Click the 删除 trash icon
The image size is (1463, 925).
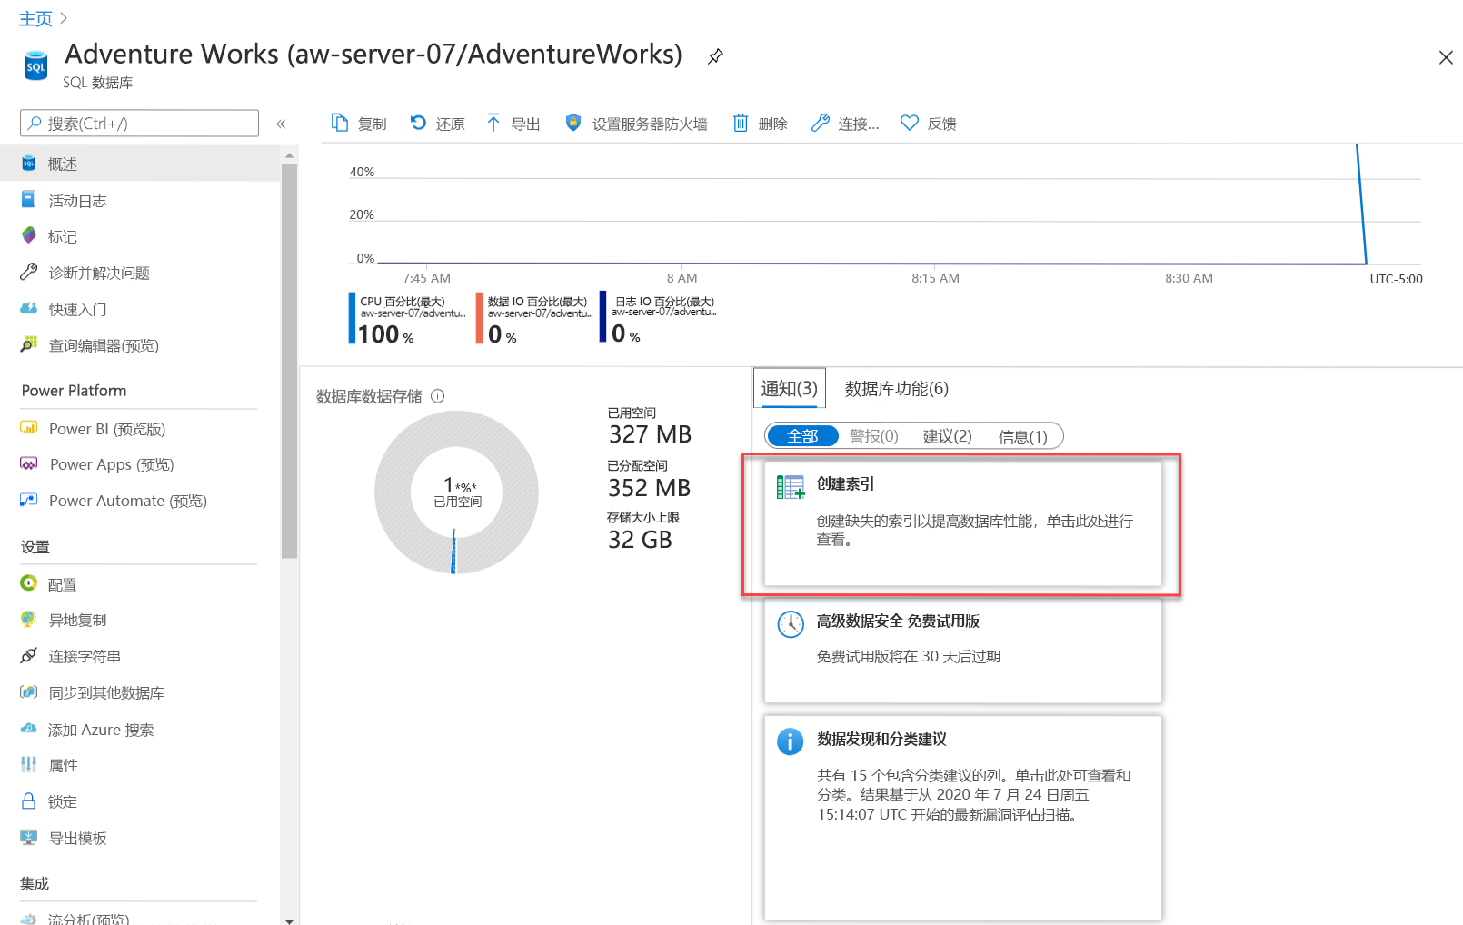[x=741, y=123]
